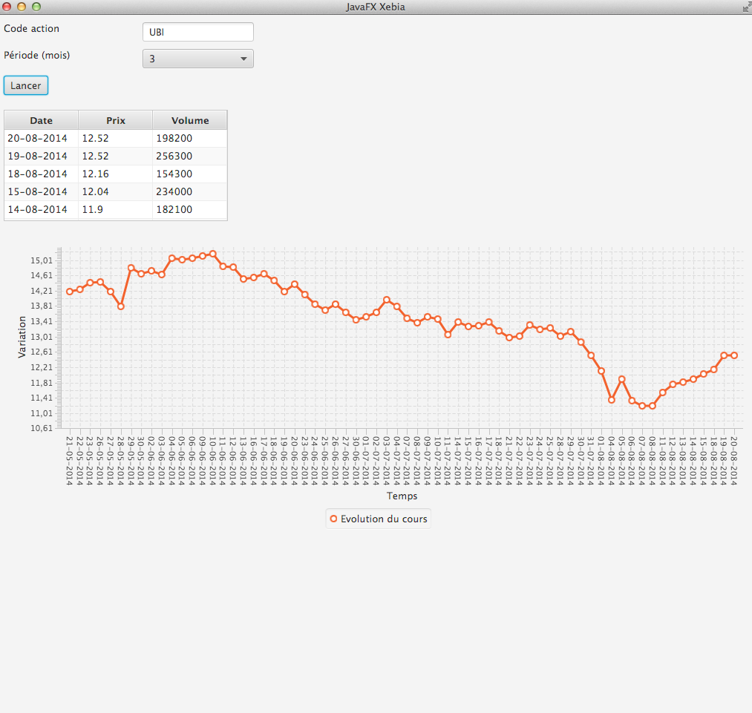
Task: Zoom the window with the green button
Action: pyautogui.click(x=36, y=7)
